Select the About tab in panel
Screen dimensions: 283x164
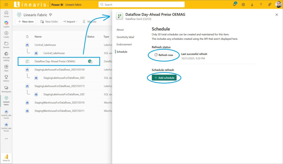[120, 30]
